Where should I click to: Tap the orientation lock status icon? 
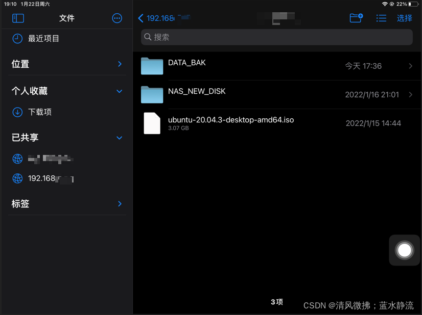[x=392, y=4]
